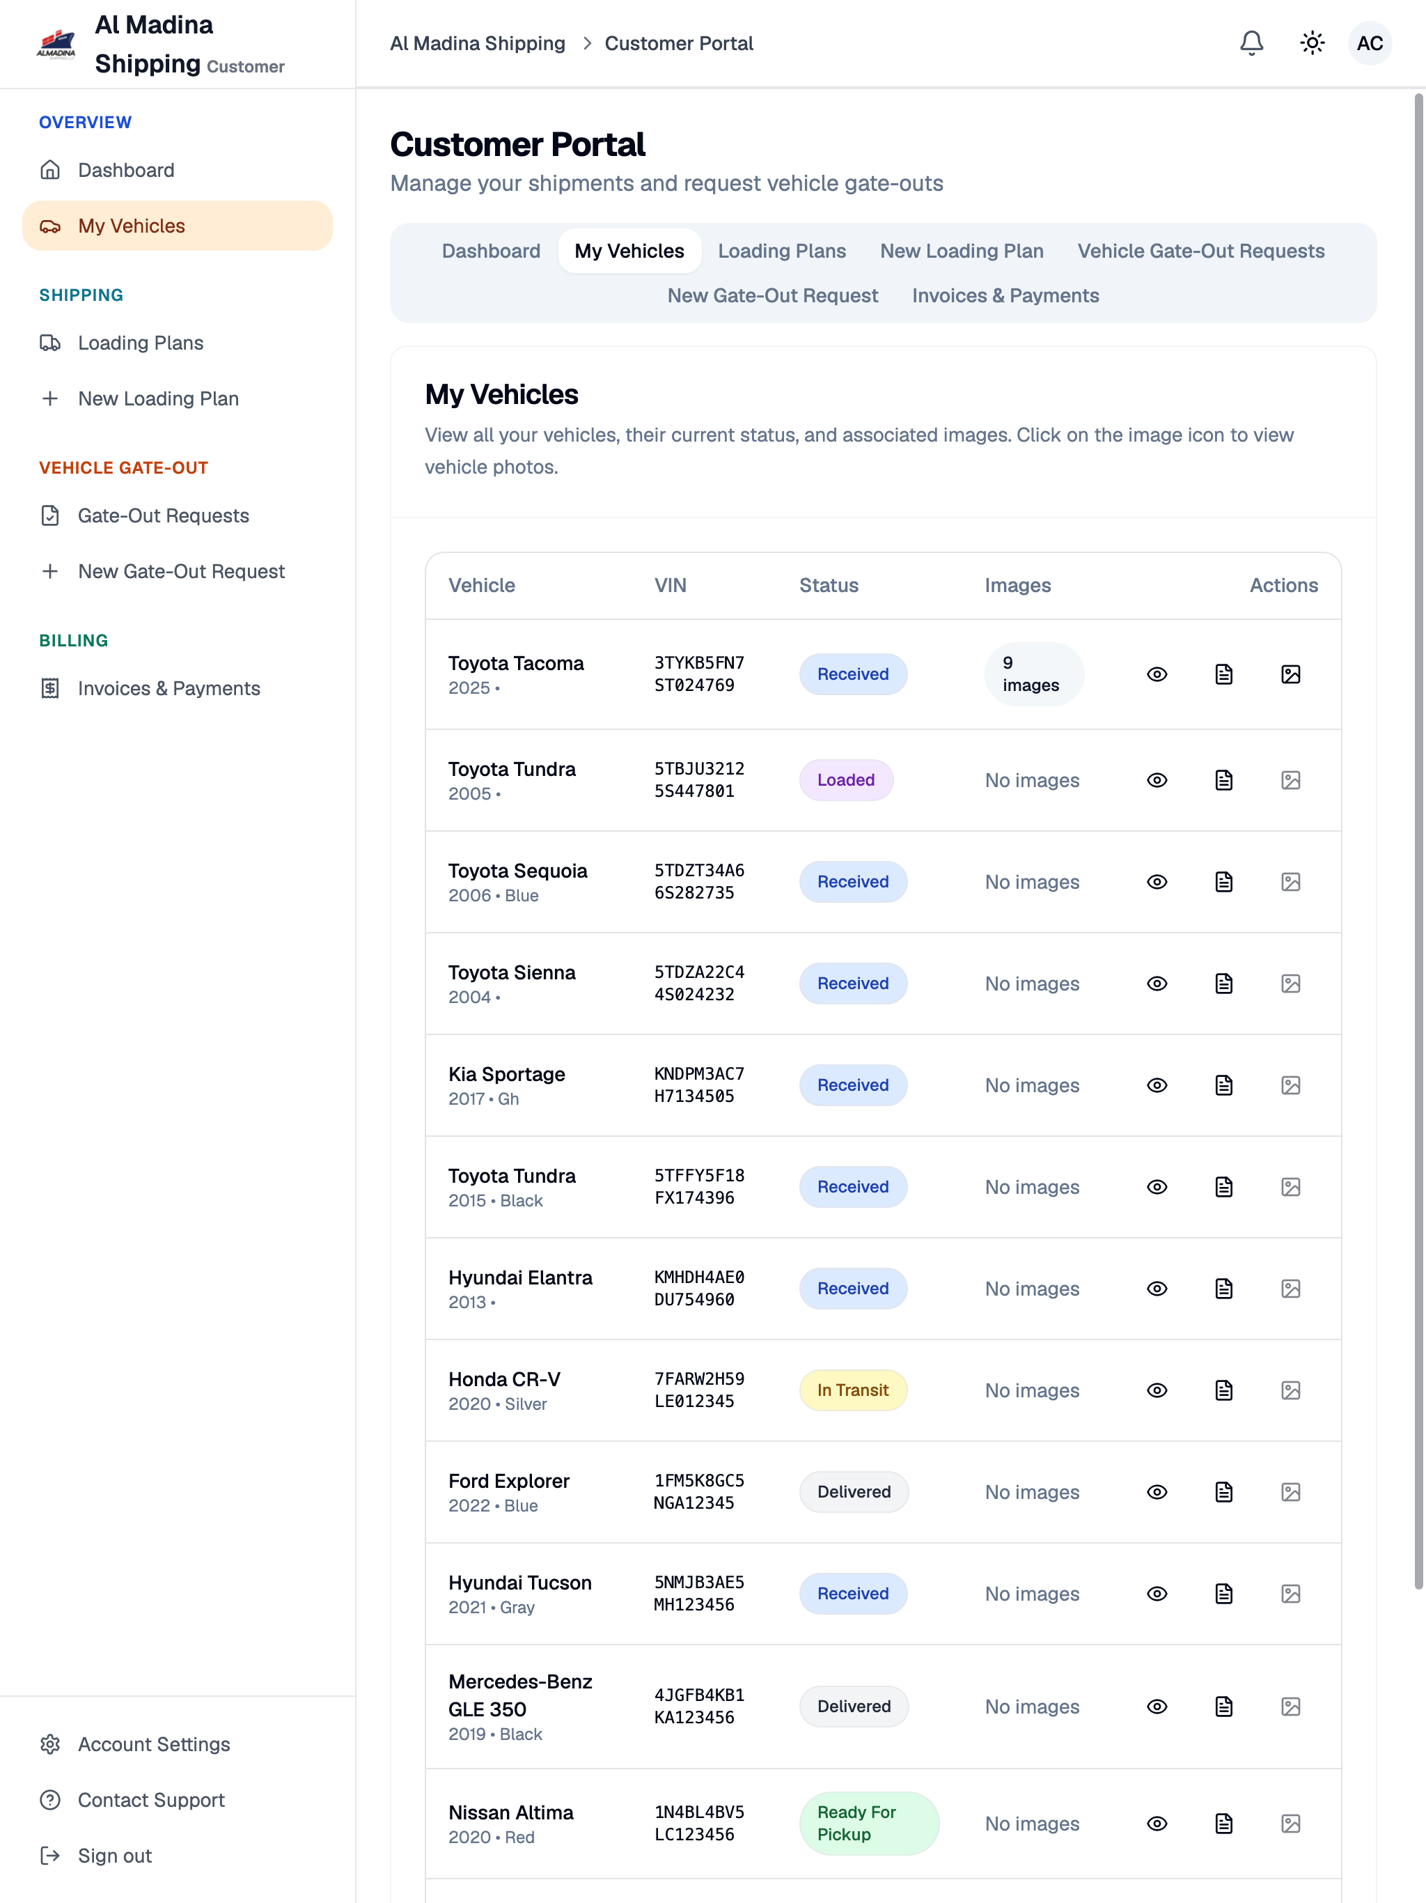View details eye icon for Kia Sportage
Image resolution: width=1426 pixels, height=1903 pixels.
tap(1157, 1085)
